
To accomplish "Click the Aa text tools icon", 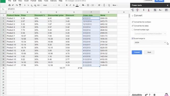I will pyautogui.click(x=160, y=10).
